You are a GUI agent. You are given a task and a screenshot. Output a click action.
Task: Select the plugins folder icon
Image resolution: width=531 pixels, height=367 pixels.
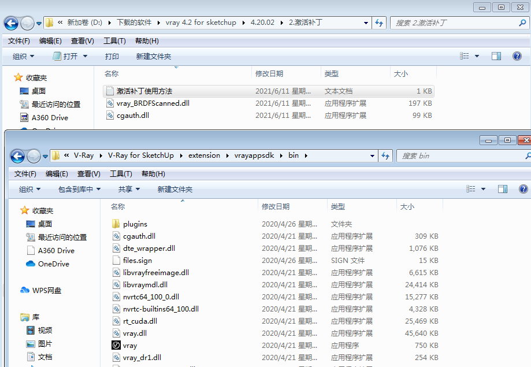[x=116, y=224]
